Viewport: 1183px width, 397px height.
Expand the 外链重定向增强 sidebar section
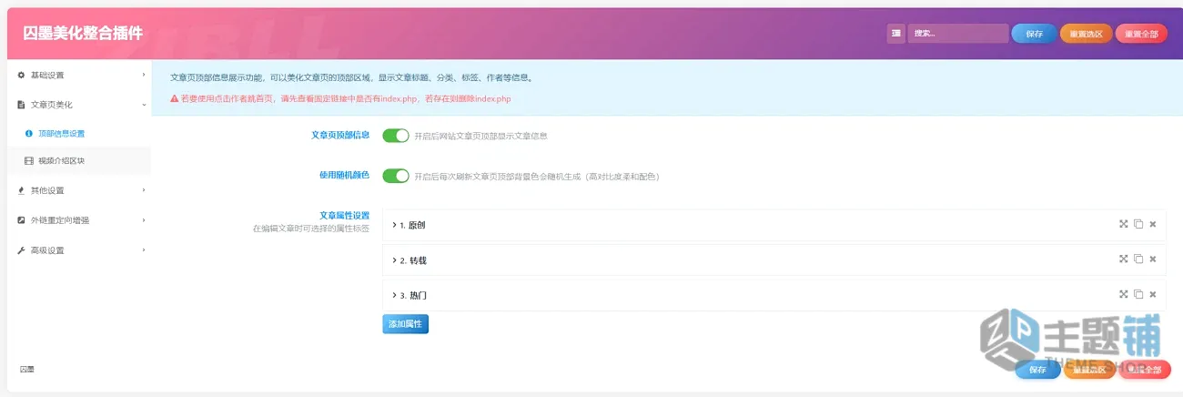pyautogui.click(x=80, y=220)
